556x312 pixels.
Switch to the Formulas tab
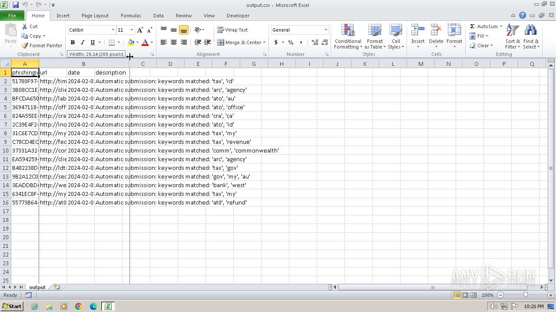point(131,16)
